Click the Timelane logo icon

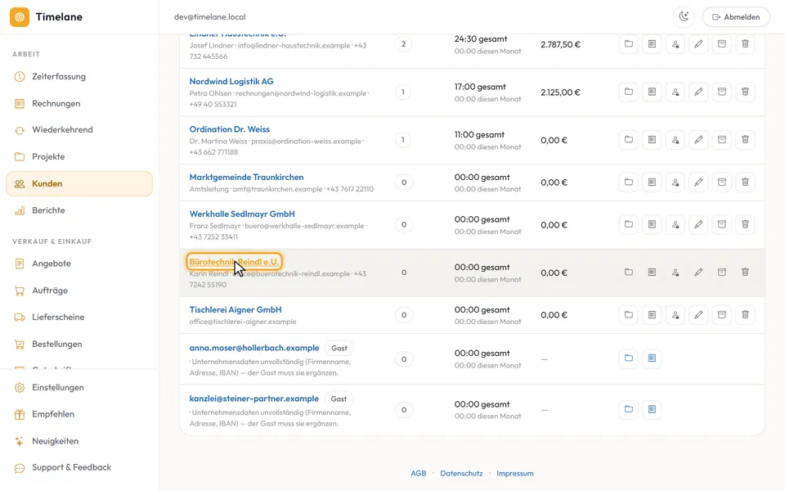coord(20,17)
